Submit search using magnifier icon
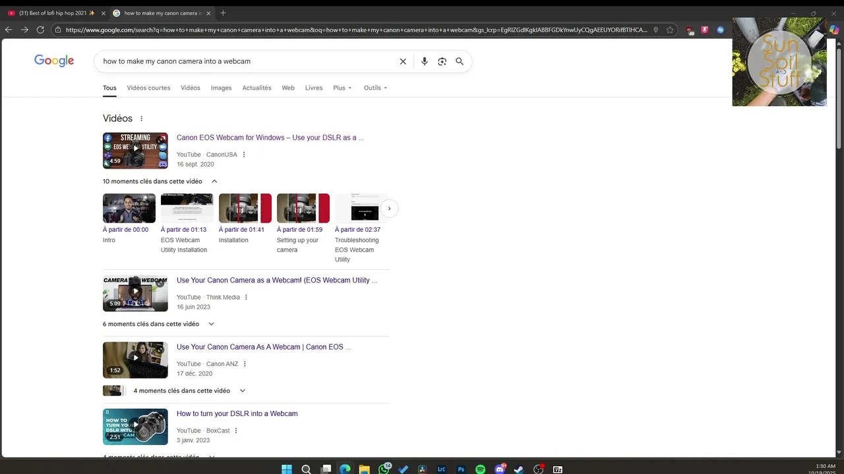The height and width of the screenshot is (474, 844). (x=460, y=61)
